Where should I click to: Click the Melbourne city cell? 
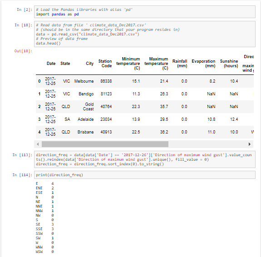tap(84, 81)
